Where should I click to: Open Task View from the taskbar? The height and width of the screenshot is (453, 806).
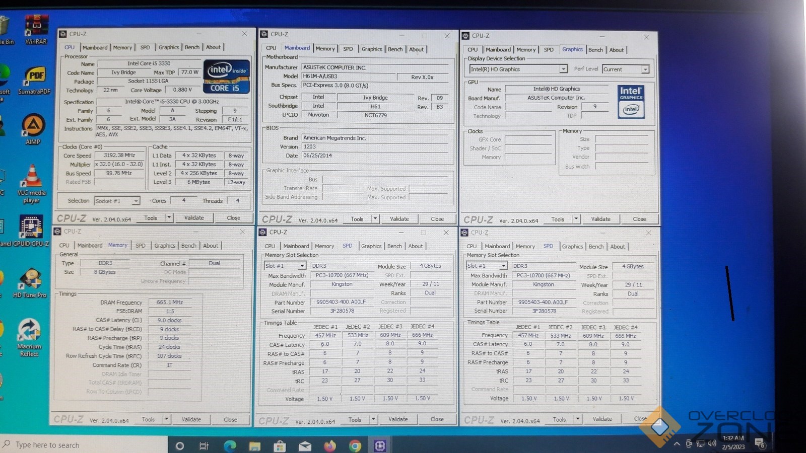click(204, 445)
